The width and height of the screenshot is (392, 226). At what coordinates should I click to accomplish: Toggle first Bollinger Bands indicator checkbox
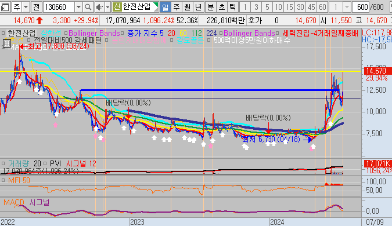tap(66, 33)
